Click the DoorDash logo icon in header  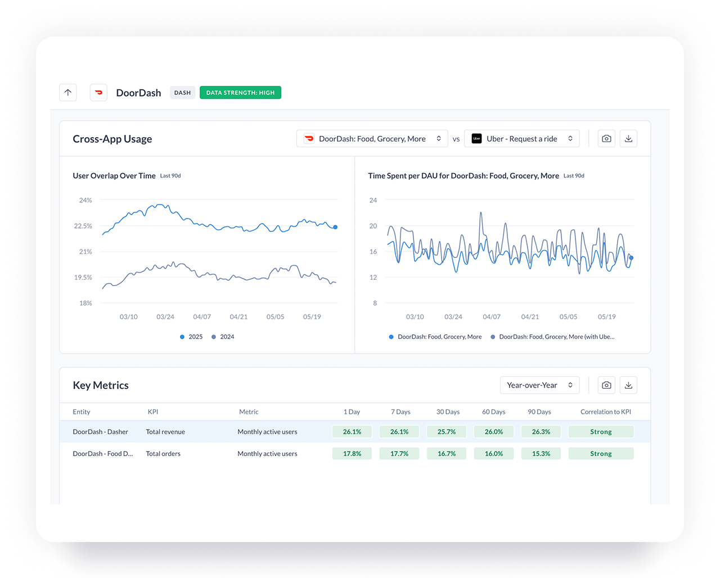[x=98, y=93]
